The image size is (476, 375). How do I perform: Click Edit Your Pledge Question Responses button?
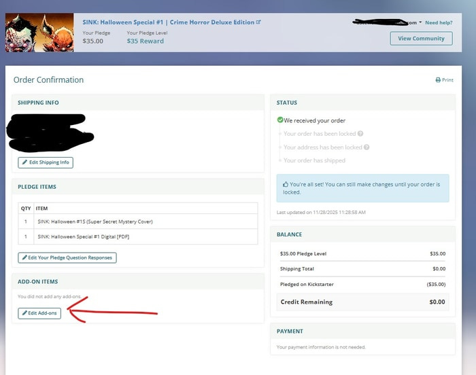(67, 258)
